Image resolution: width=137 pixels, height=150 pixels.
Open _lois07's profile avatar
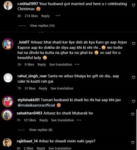pos(8,44)
